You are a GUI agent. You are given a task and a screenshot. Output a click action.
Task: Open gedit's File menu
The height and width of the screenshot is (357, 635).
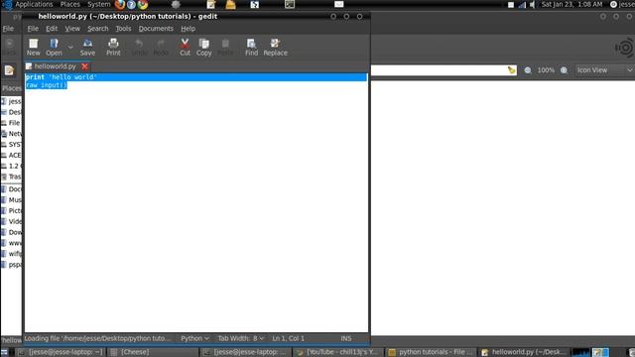coord(33,29)
